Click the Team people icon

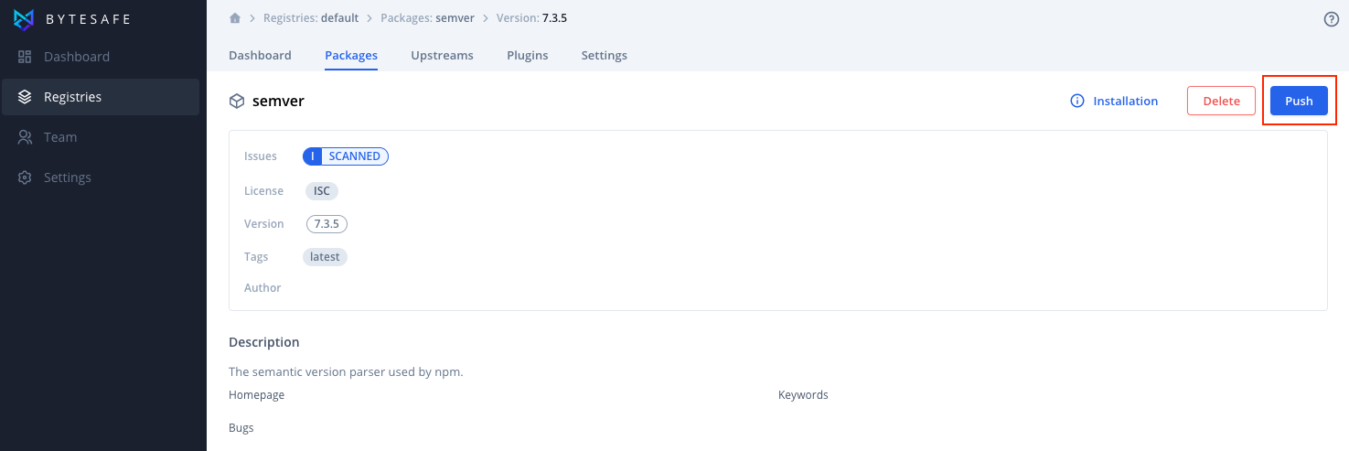pos(26,137)
